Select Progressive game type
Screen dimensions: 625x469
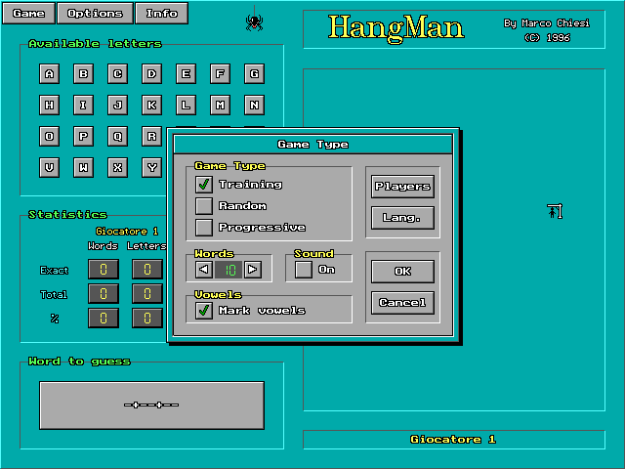pyautogui.click(x=204, y=228)
